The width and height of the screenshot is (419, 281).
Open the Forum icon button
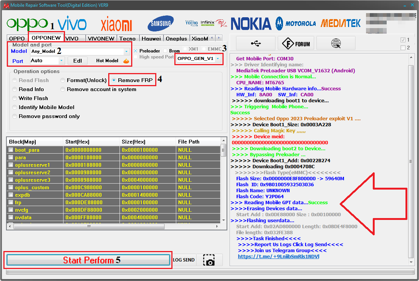point(296,43)
